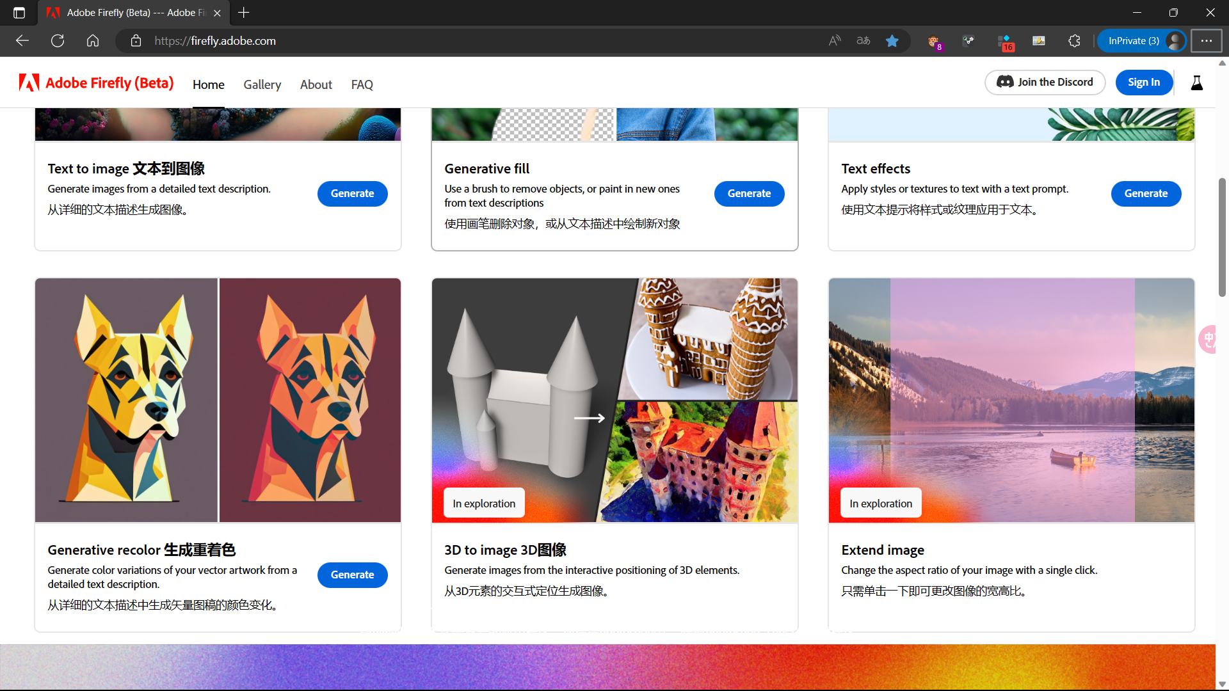The width and height of the screenshot is (1229, 691).
Task: Click the 3D to image castle thumbnail
Action: pos(614,400)
